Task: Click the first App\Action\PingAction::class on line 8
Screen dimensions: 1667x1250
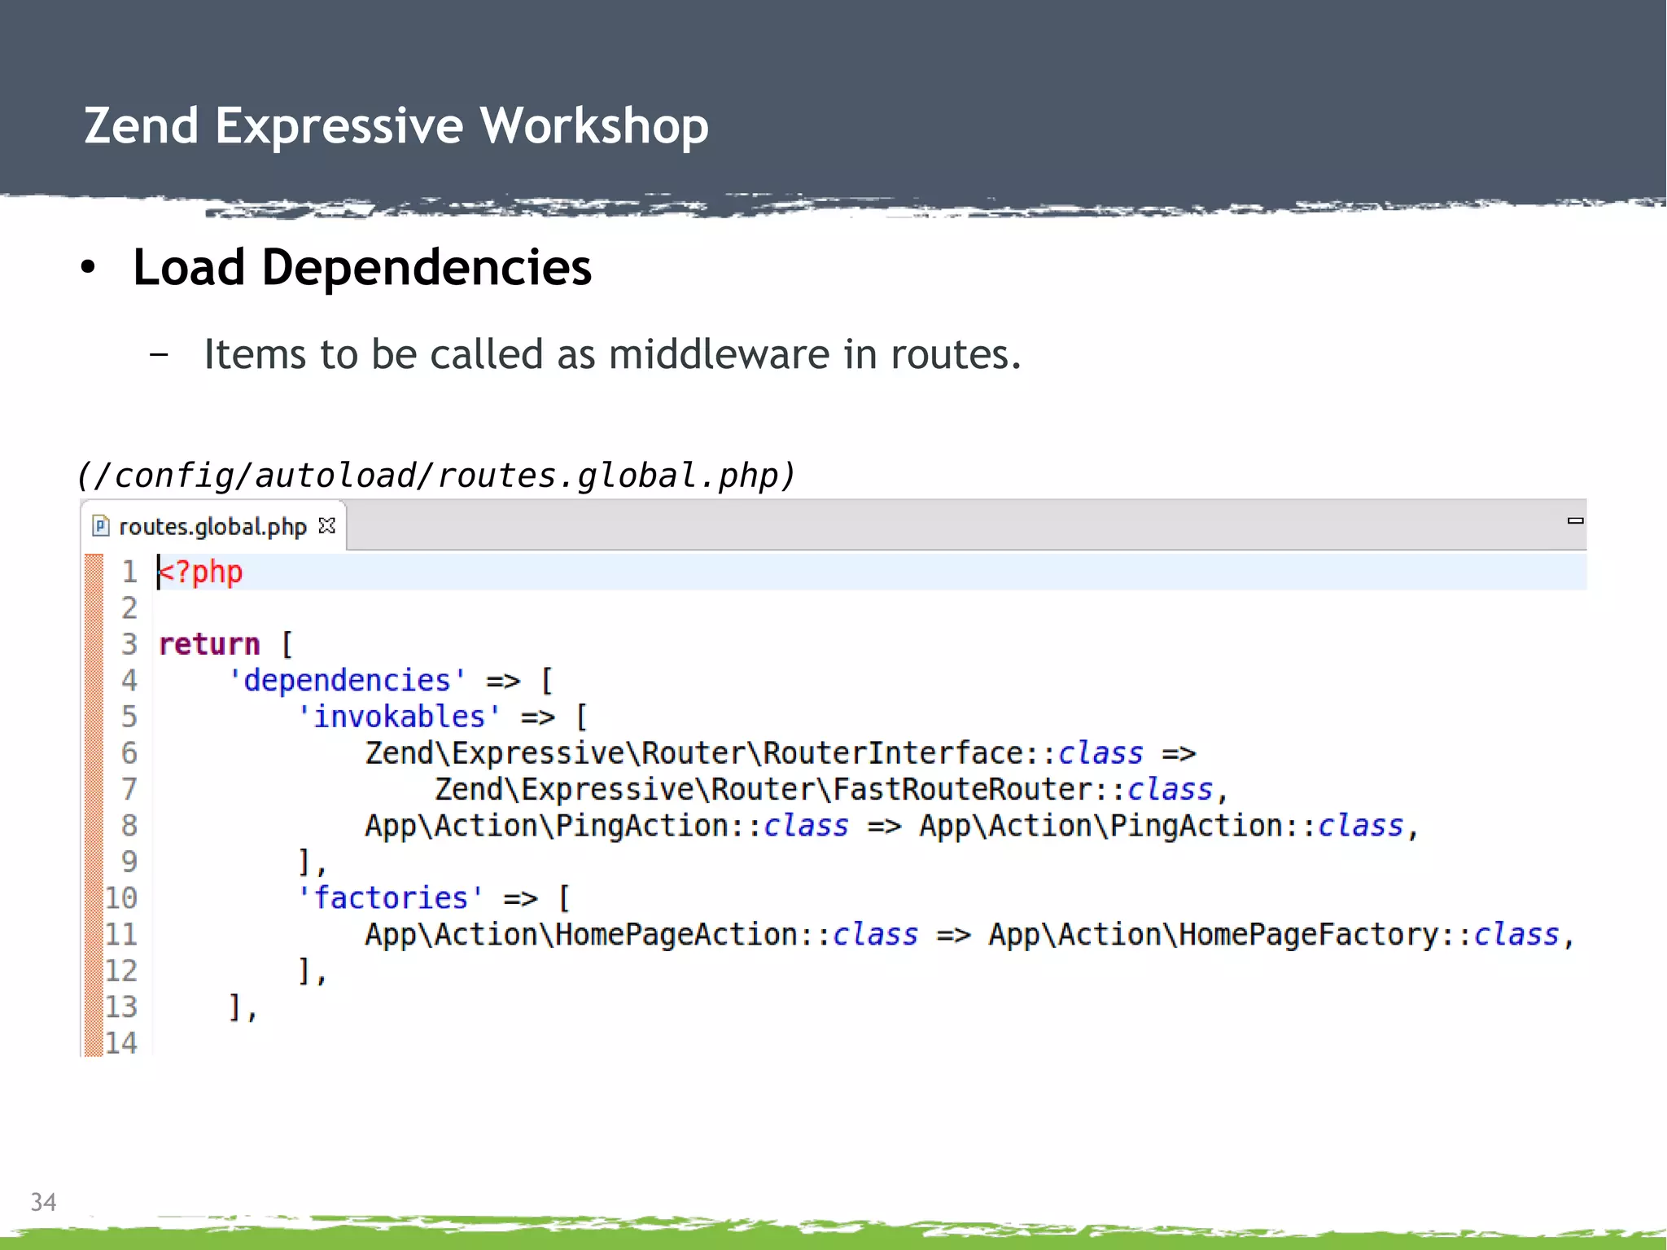Action: click(607, 826)
